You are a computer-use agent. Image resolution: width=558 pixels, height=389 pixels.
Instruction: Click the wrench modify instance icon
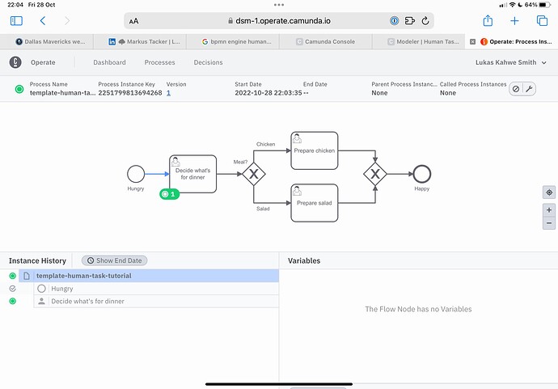[x=529, y=89]
